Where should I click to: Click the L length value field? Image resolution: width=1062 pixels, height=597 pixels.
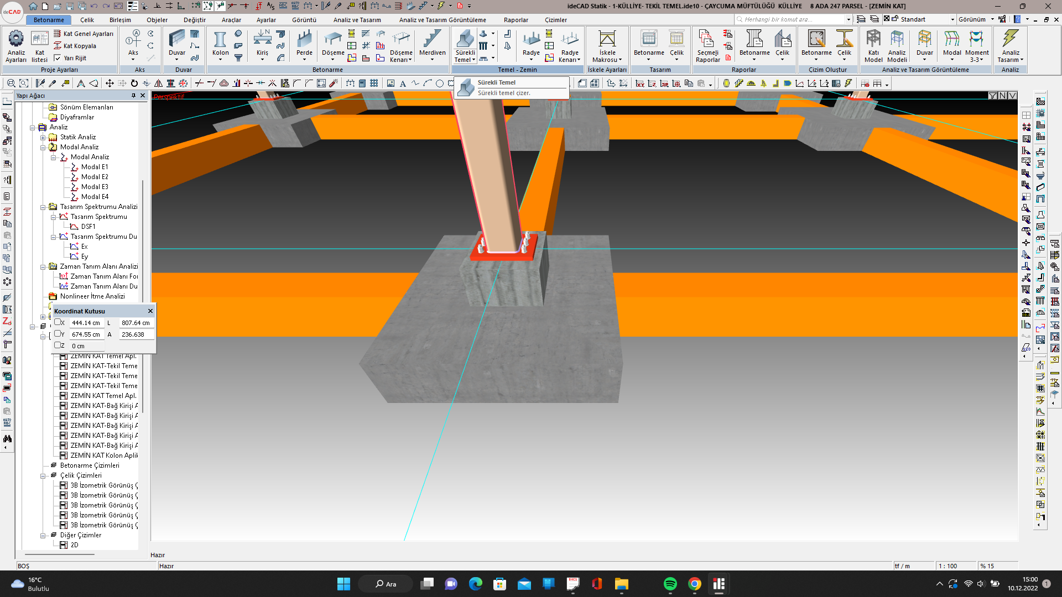[136, 323]
